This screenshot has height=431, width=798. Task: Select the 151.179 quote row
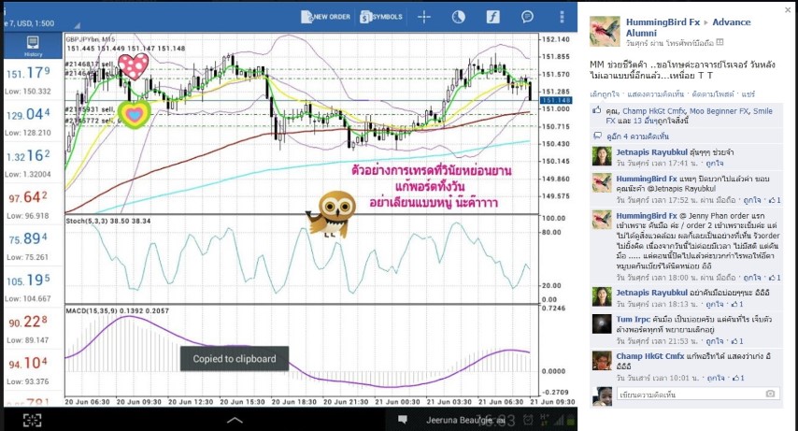click(33, 79)
